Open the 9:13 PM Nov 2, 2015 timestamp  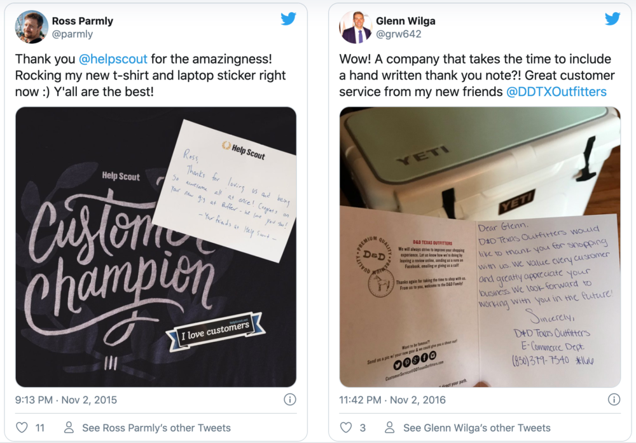[66, 400]
